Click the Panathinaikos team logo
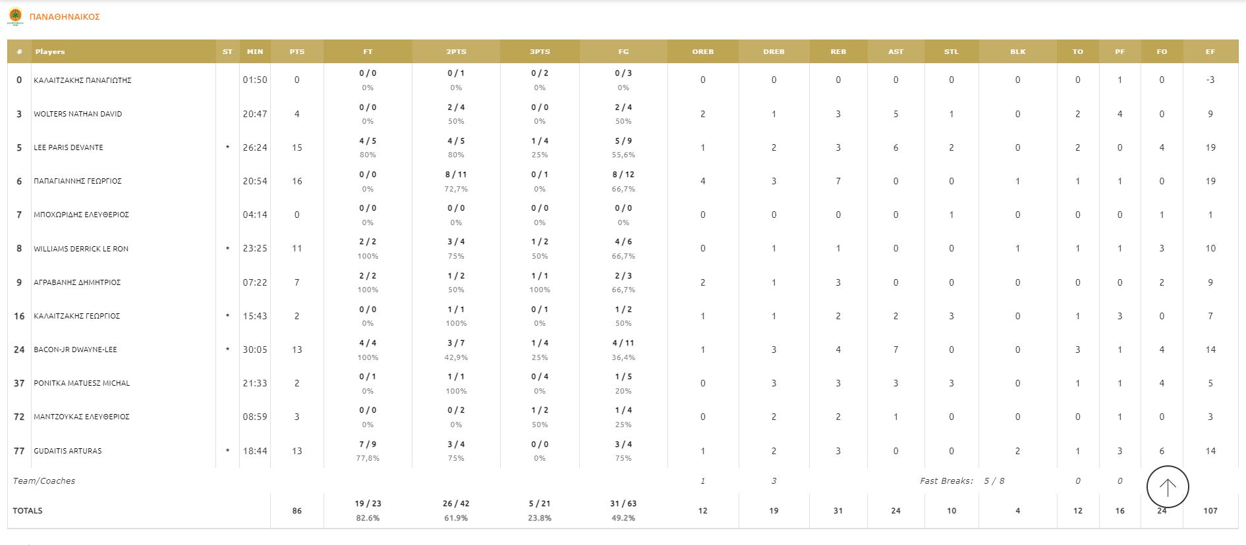The width and height of the screenshot is (1246, 545). tap(15, 16)
